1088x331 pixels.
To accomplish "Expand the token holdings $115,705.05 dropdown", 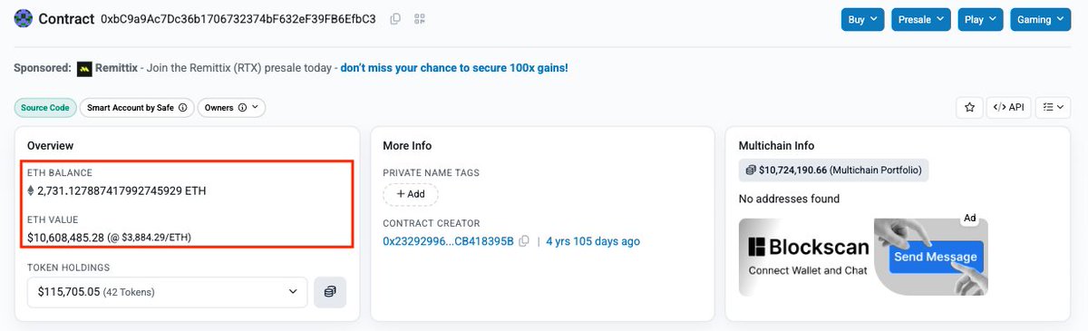I will tap(167, 291).
